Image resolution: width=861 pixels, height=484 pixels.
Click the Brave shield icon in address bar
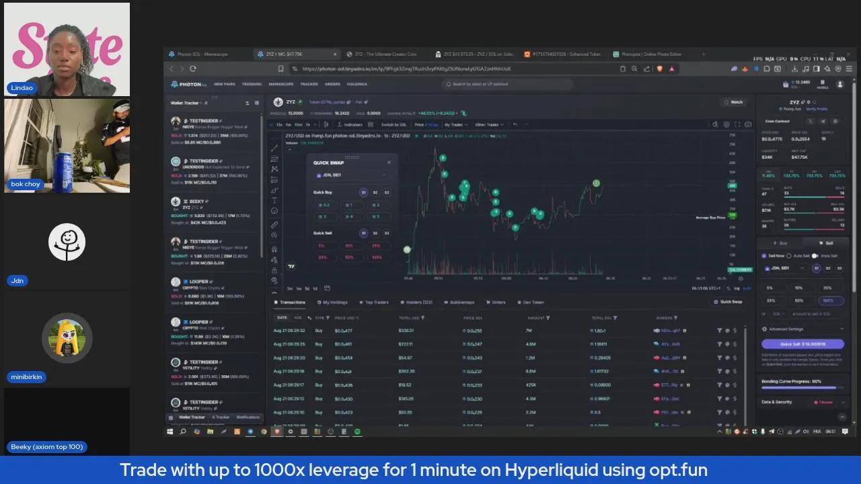pos(659,69)
